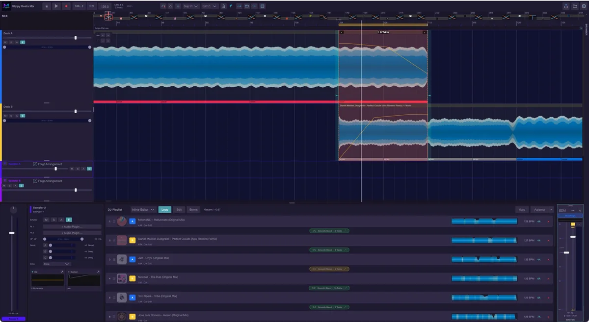Click deck A badge on Million Hallucinate row
Screen dimensions: 589x322
[x=132, y=222]
